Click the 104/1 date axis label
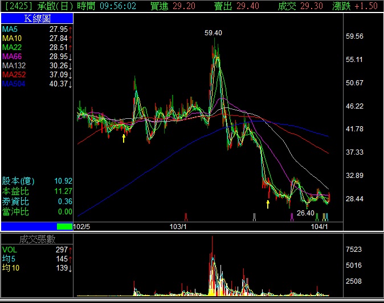Screen dimensions: 384x303 (320, 227)
